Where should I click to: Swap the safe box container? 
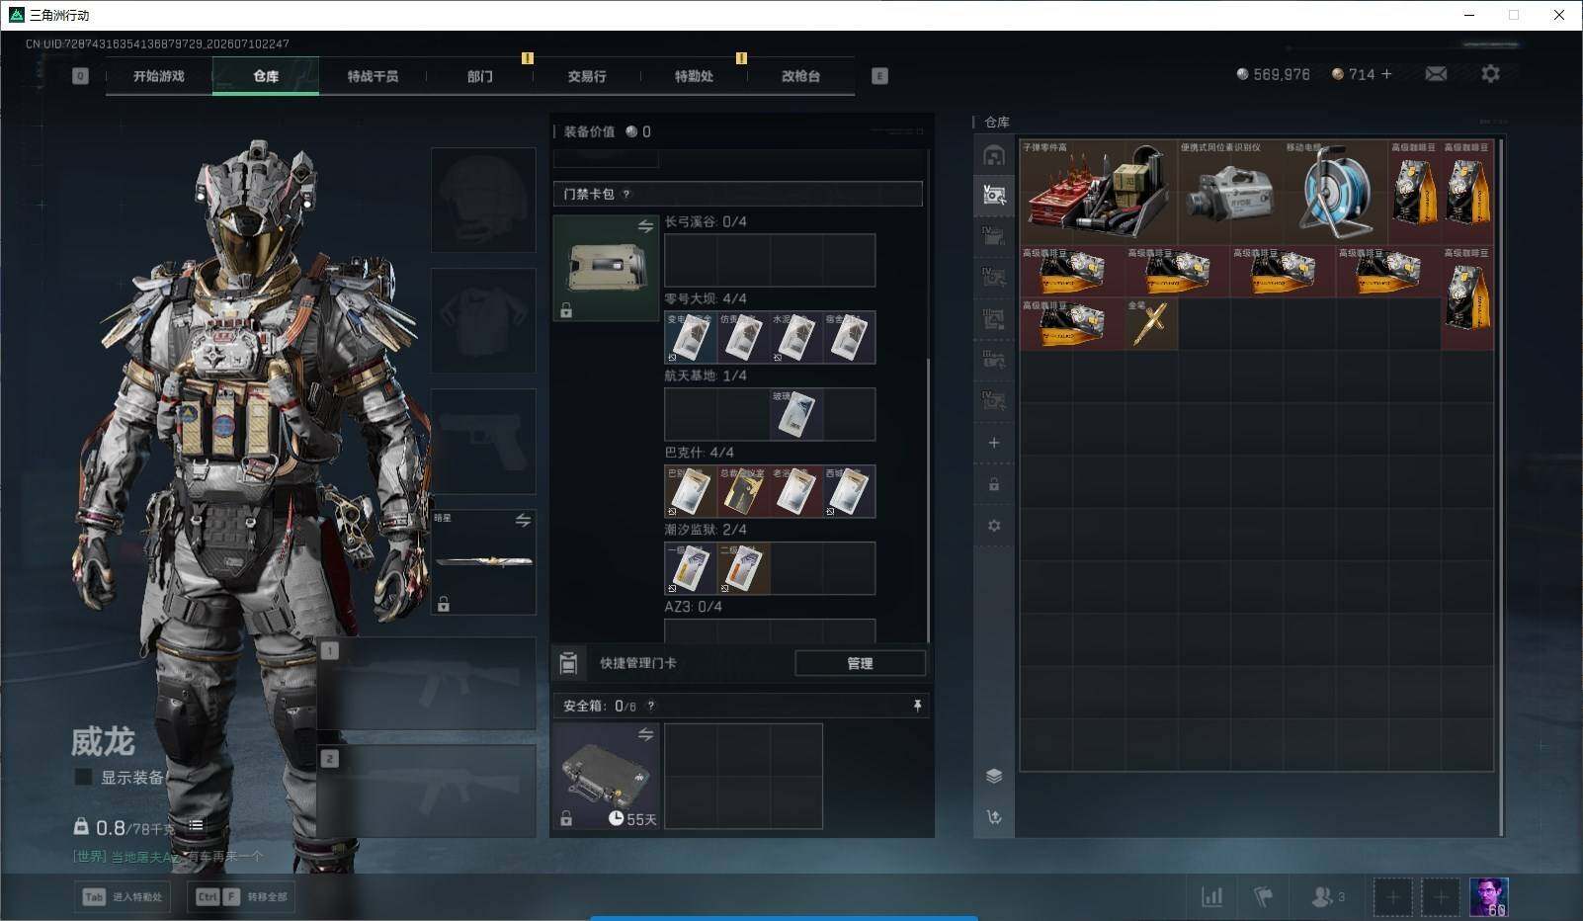point(645,734)
